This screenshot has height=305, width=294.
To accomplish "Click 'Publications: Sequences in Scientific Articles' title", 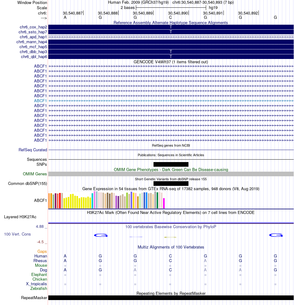I will [x=171, y=155].
